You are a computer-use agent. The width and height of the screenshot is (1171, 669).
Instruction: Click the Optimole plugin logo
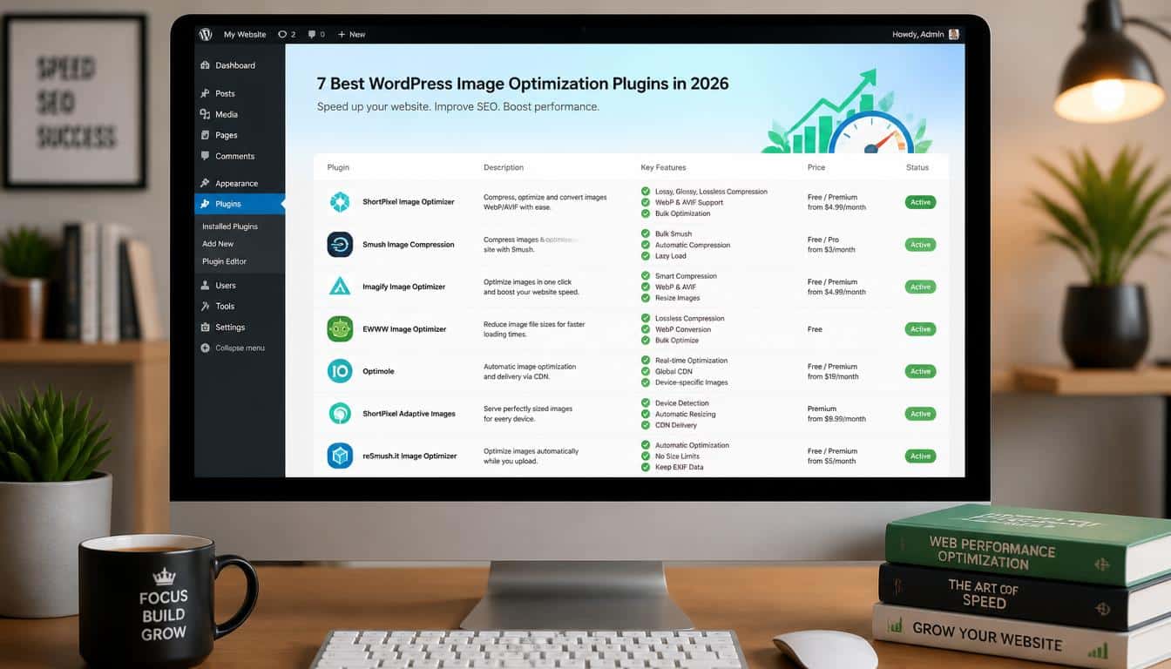coord(340,371)
